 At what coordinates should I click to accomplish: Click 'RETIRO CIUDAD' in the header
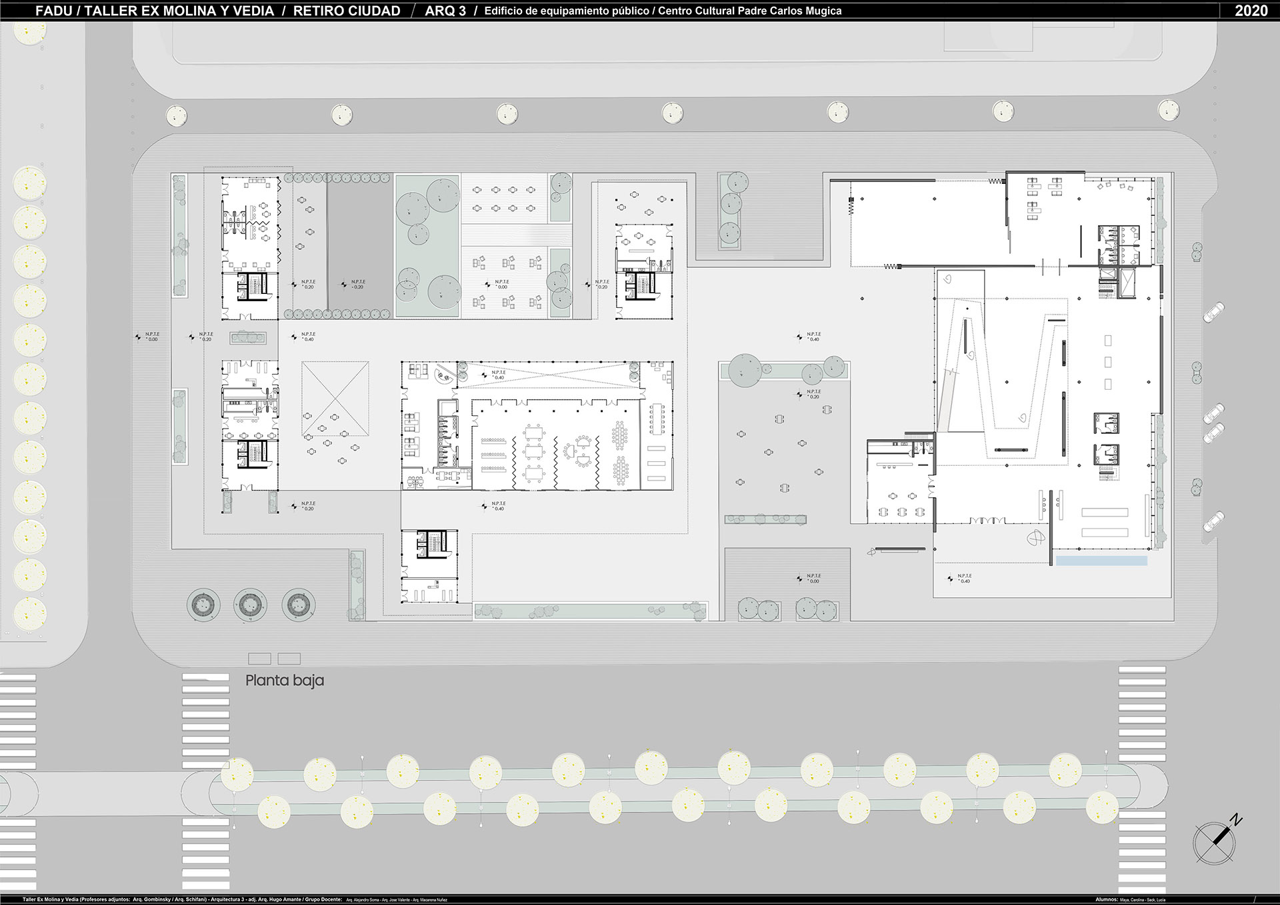[x=347, y=11]
